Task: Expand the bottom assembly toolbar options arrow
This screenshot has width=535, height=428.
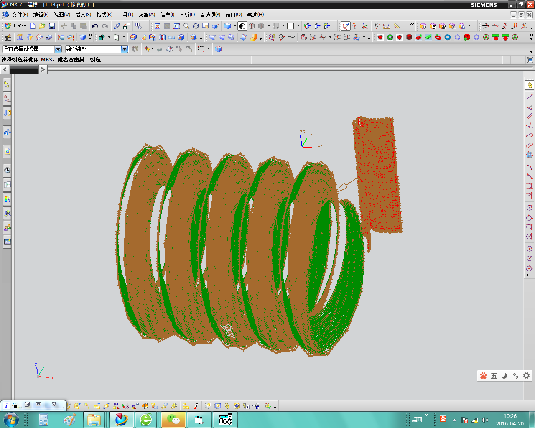Action: pyautogui.click(x=275, y=407)
